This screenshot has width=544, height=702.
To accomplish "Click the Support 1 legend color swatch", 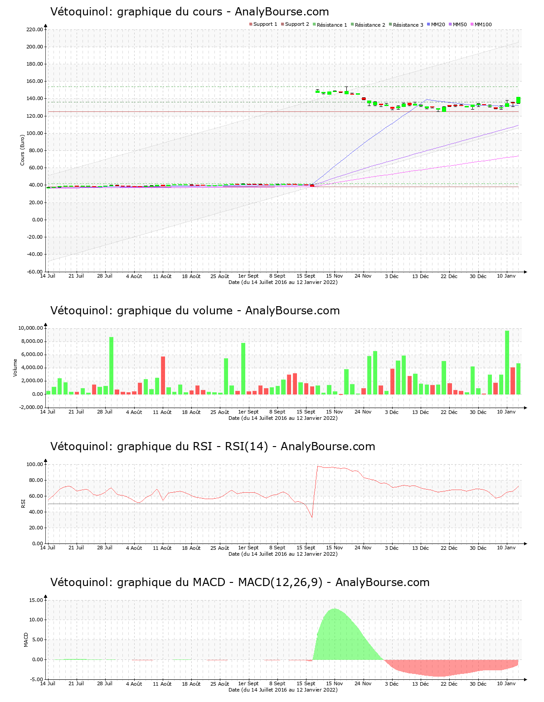I will [x=251, y=24].
